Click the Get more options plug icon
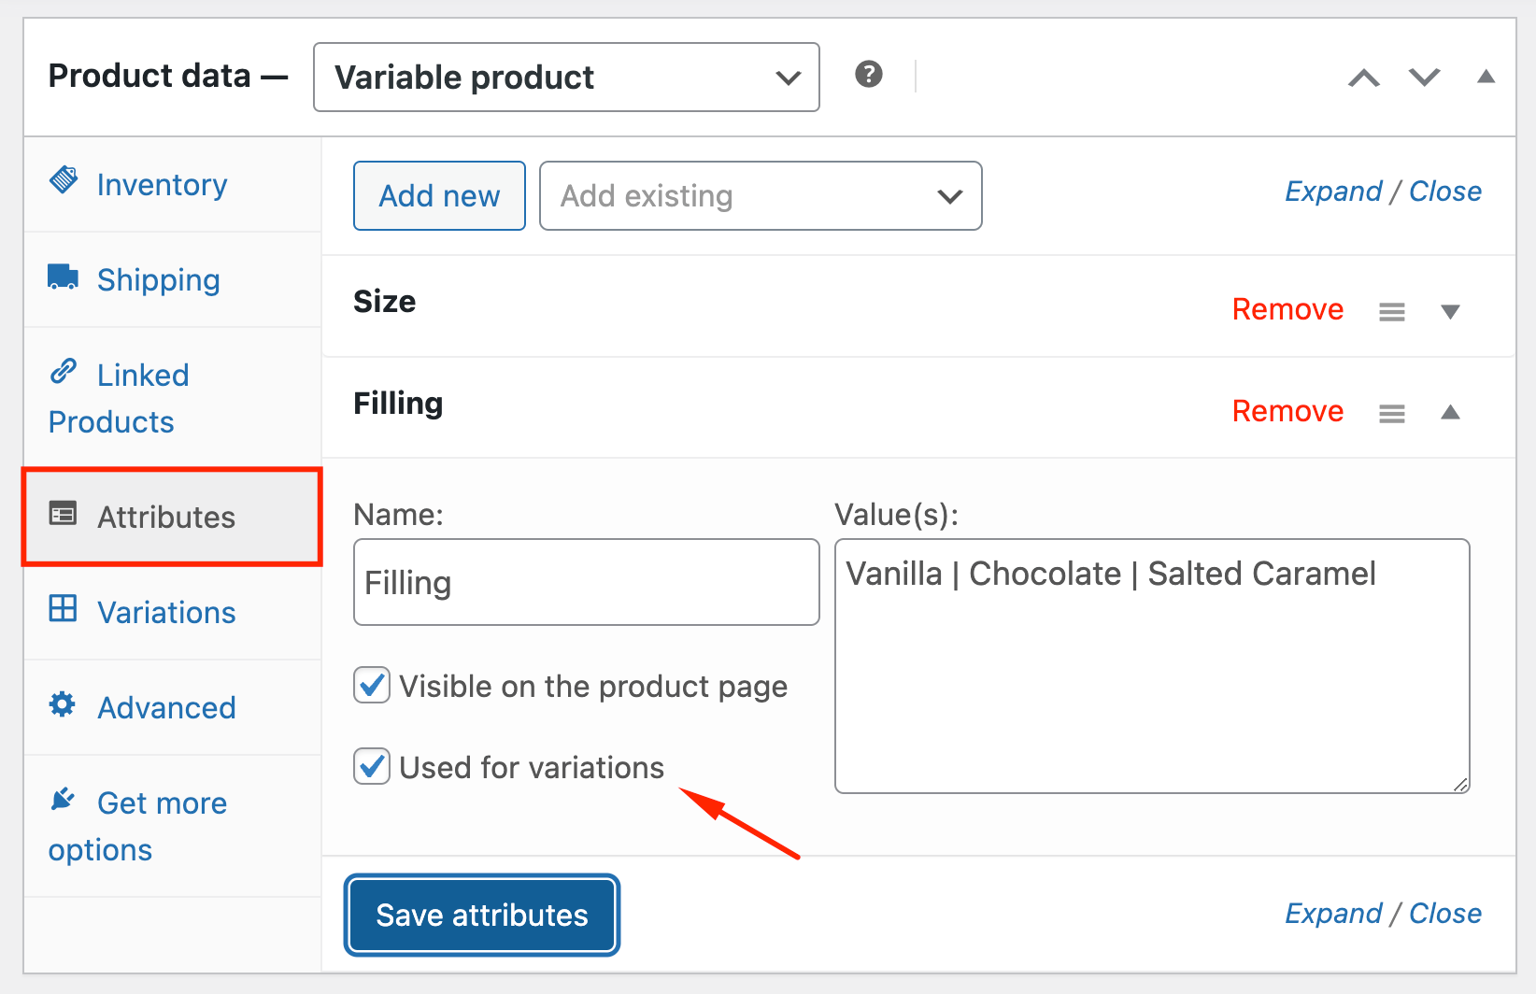This screenshot has width=1536, height=994. coord(63,799)
